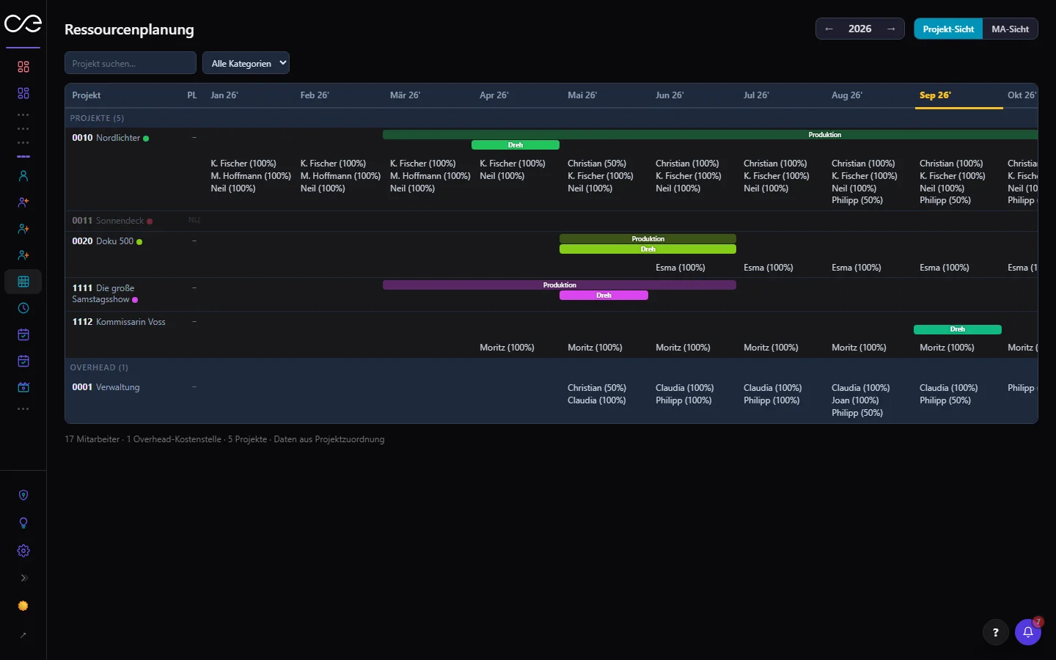Open cost center 0001 Verwaltung
This screenshot has width=1056, height=660.
click(106, 387)
